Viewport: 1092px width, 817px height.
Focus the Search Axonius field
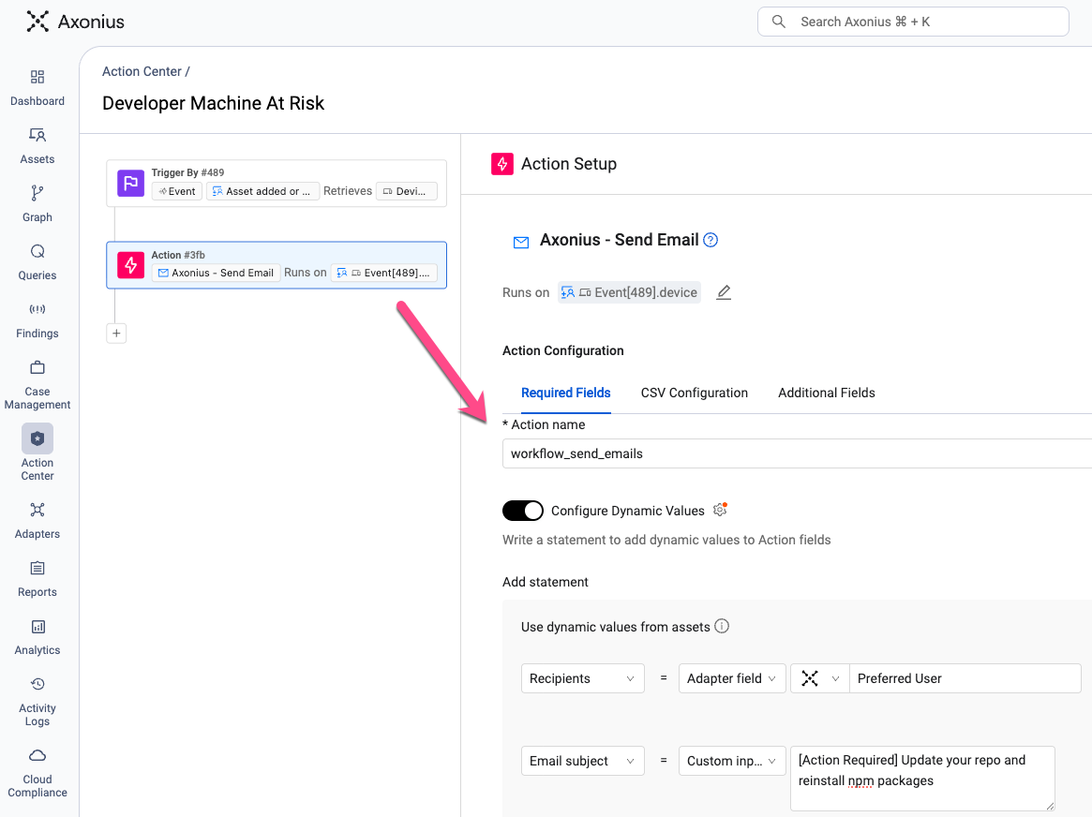click(x=913, y=22)
